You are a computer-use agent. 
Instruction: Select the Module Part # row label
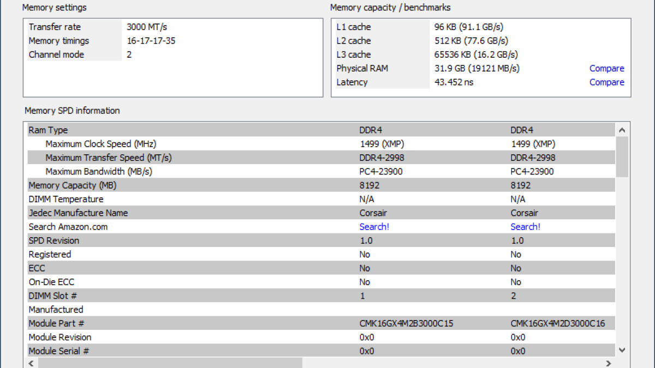(56, 324)
